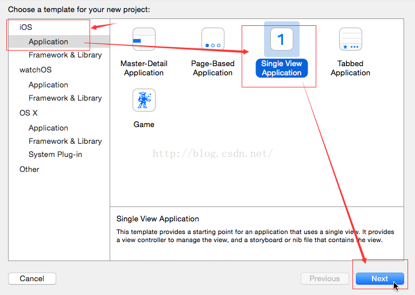Open Framework & Library under iOS
The height and width of the screenshot is (295, 415).
click(x=65, y=55)
